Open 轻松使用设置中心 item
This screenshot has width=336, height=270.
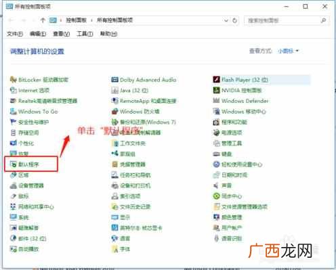[x=238, y=164]
